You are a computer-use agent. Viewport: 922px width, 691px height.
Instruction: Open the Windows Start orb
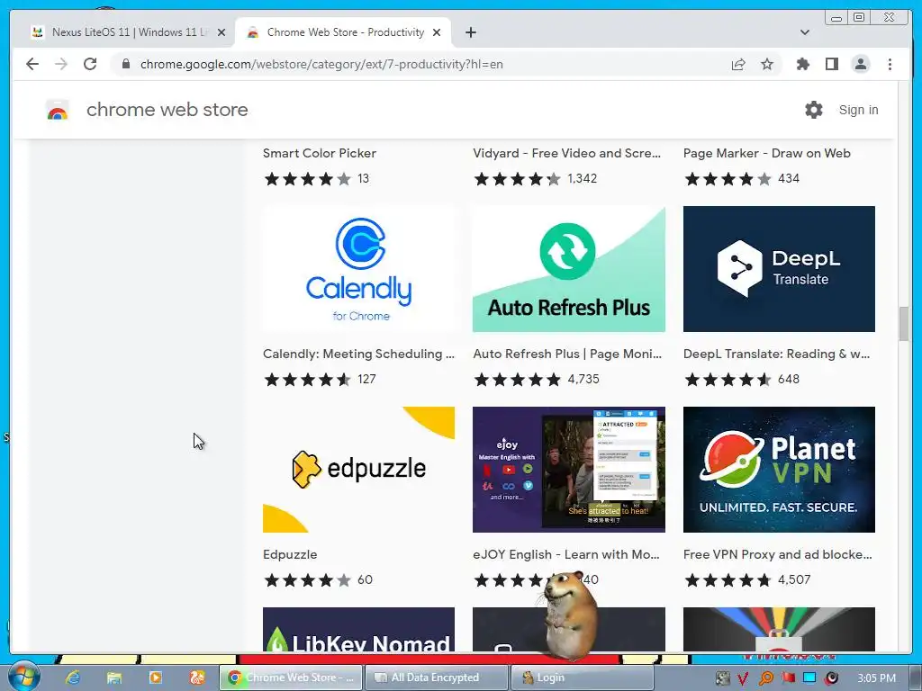click(x=24, y=678)
